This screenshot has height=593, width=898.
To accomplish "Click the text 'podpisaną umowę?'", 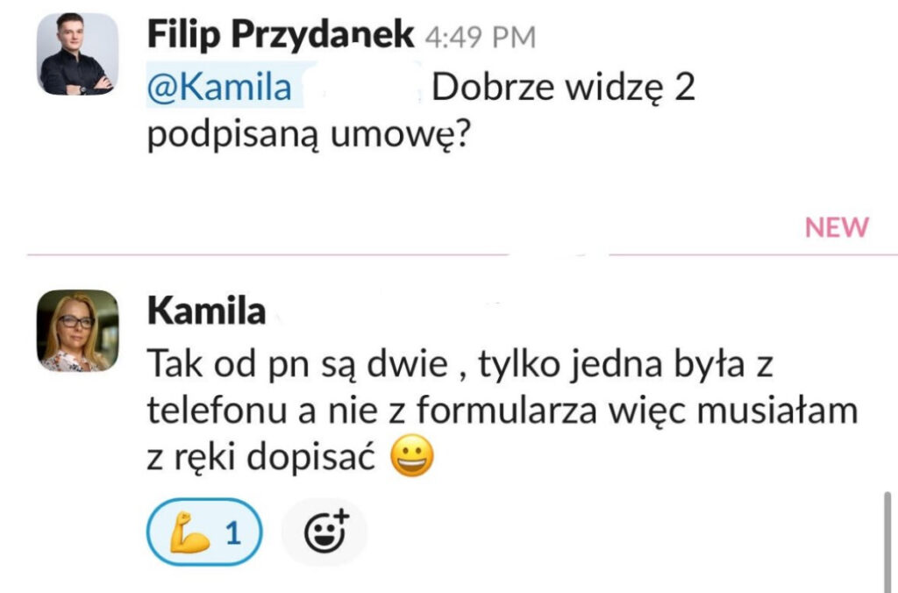I will (x=309, y=135).
